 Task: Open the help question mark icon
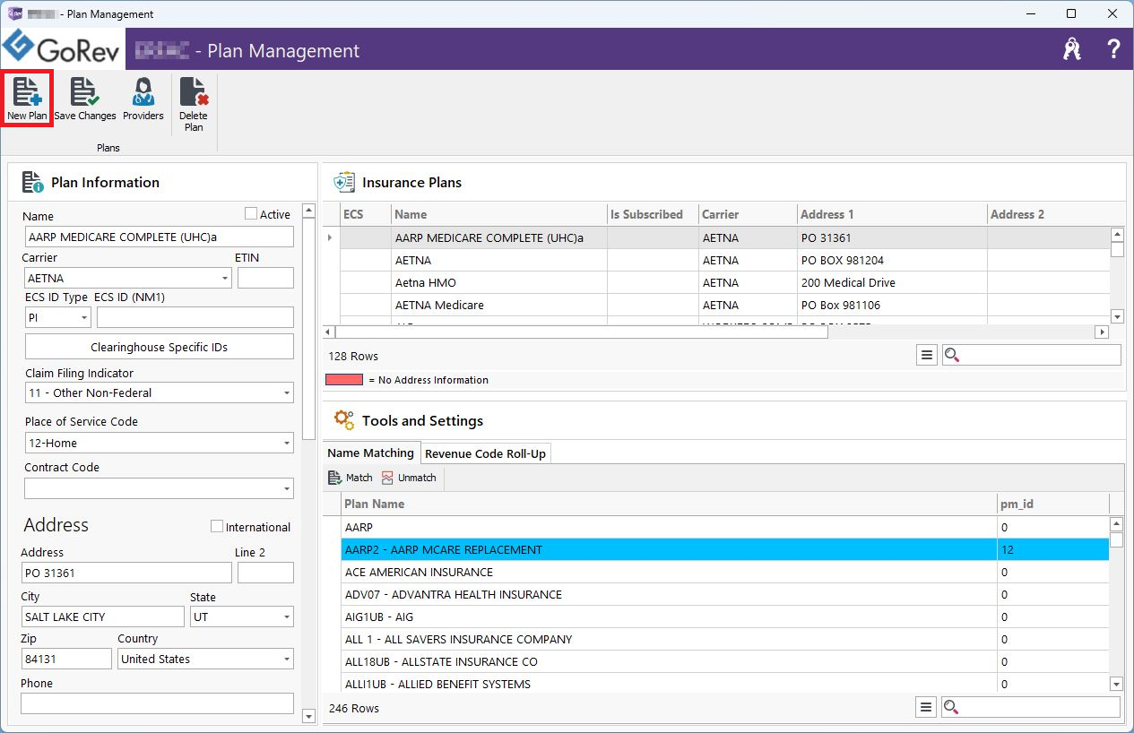pyautogui.click(x=1113, y=48)
